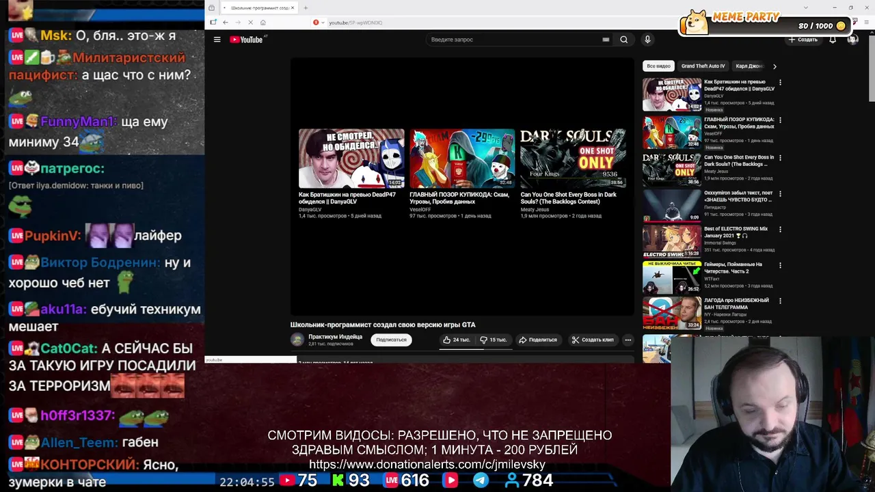Click the Oxxxymiron sidebar thumbnail
Screen dimensions: 875x492
(671, 205)
